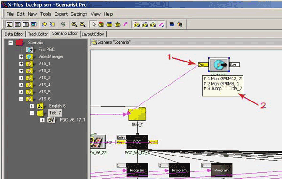Screen dimensions: 282x179
Task: Click the Zoom In magnifier icon
Action: point(74,24)
